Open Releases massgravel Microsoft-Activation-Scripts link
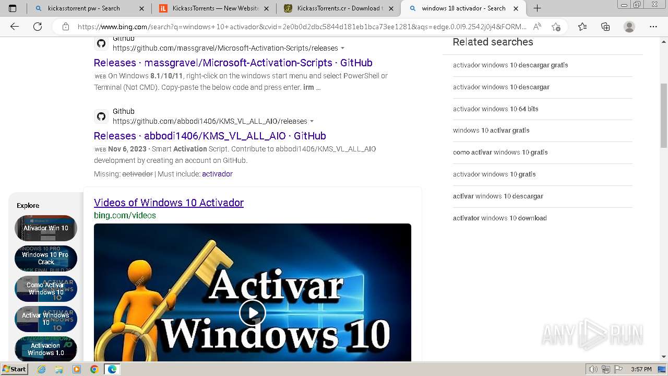 [233, 63]
